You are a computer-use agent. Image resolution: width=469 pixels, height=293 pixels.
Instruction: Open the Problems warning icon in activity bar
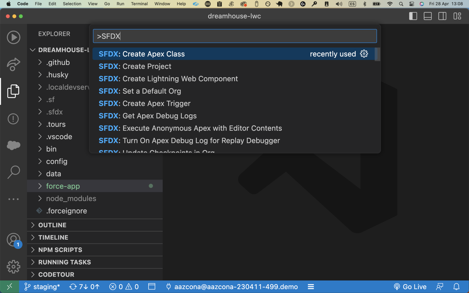(13, 119)
